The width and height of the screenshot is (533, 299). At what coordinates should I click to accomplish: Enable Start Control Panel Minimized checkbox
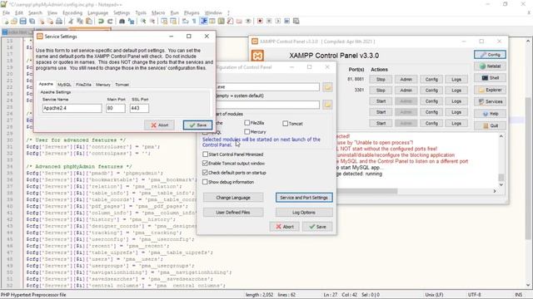click(205, 154)
